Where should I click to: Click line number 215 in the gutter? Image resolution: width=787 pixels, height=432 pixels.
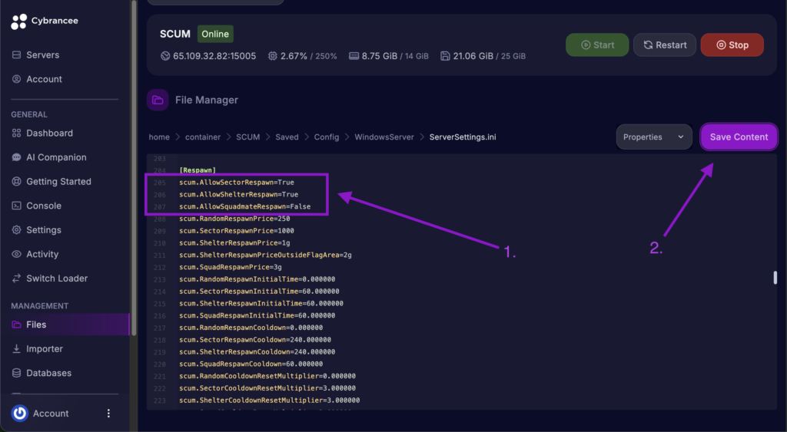pos(160,303)
